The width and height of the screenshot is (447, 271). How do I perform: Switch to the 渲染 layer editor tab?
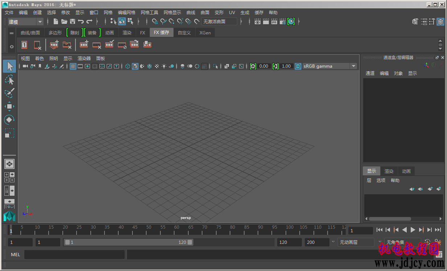(389, 171)
